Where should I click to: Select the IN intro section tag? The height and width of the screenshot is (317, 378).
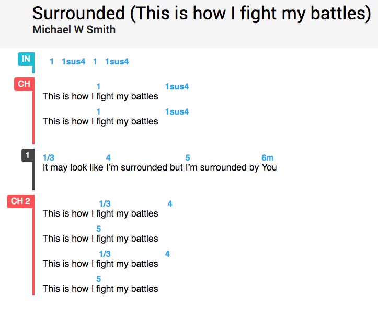coord(26,59)
